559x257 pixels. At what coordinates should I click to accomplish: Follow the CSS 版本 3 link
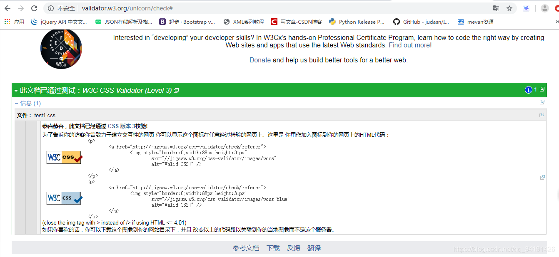121,126
